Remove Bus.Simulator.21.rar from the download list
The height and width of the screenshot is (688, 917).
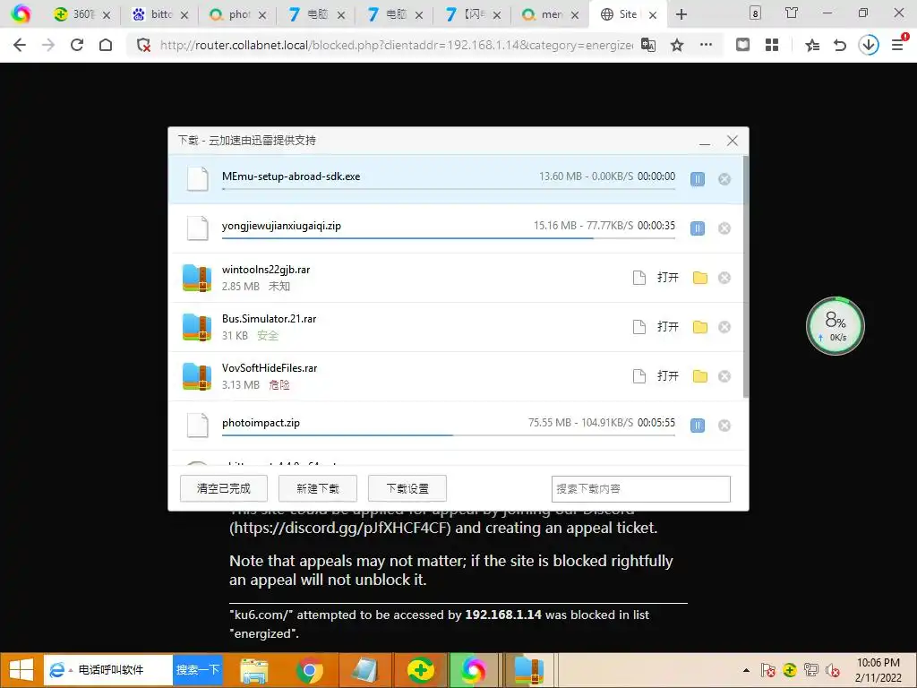tap(724, 326)
